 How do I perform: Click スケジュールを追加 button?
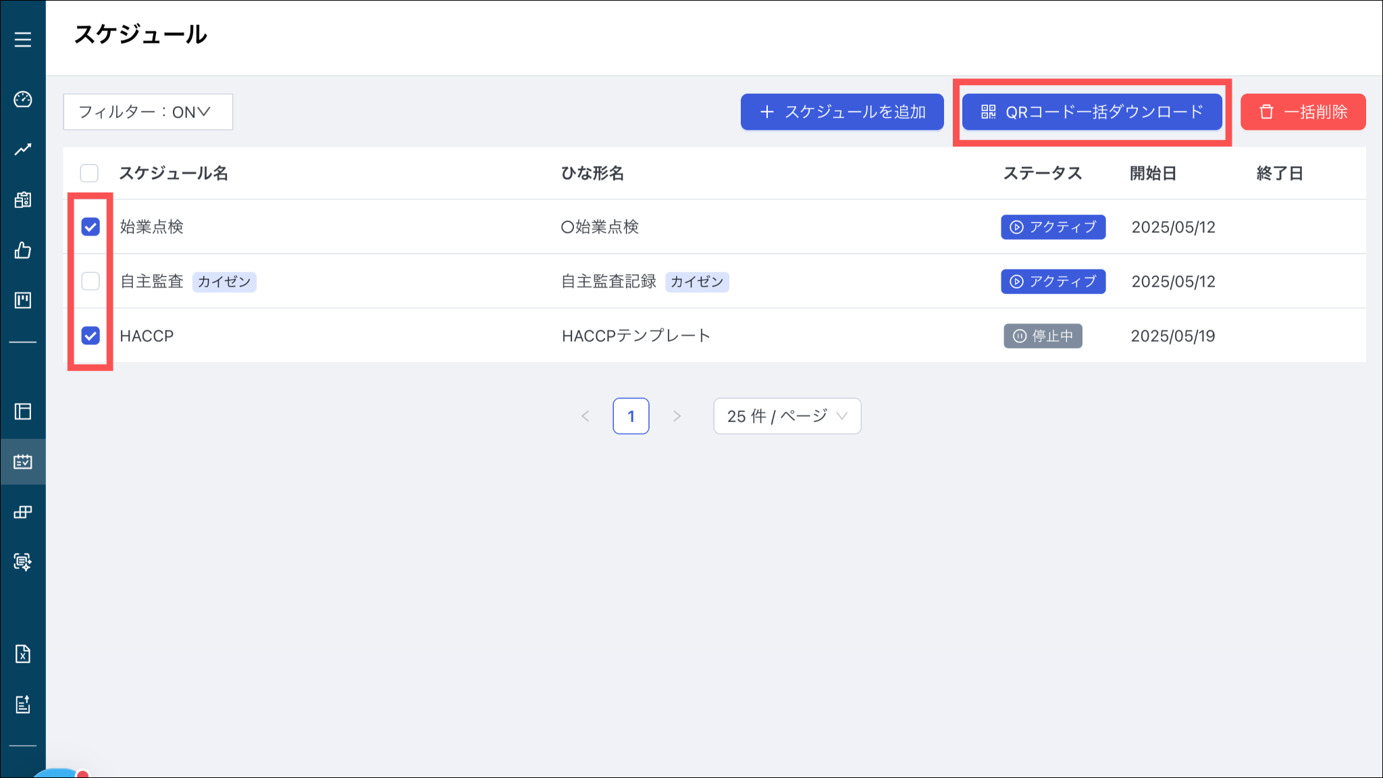[842, 112]
